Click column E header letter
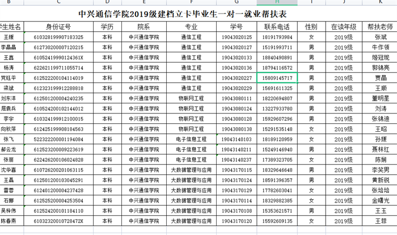 143,3
